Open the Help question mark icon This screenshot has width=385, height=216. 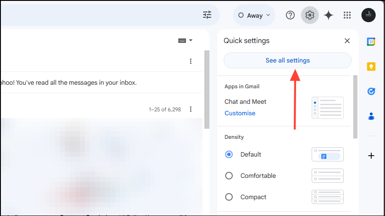(290, 15)
